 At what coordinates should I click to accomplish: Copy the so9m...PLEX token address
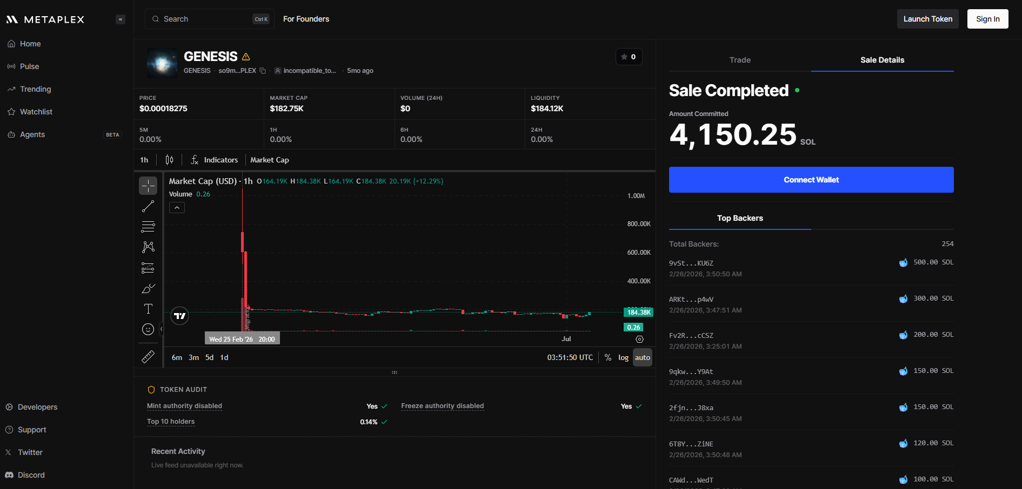click(x=263, y=71)
